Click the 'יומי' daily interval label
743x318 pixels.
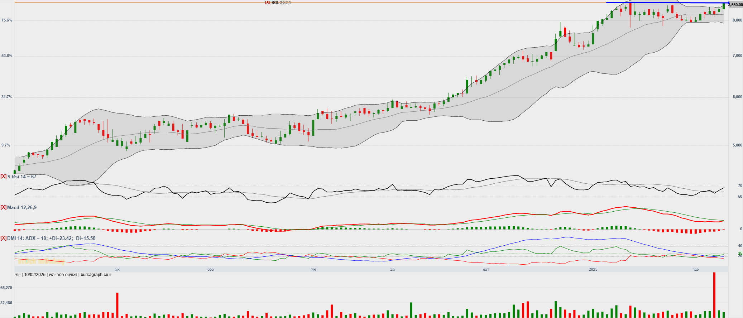18,275
